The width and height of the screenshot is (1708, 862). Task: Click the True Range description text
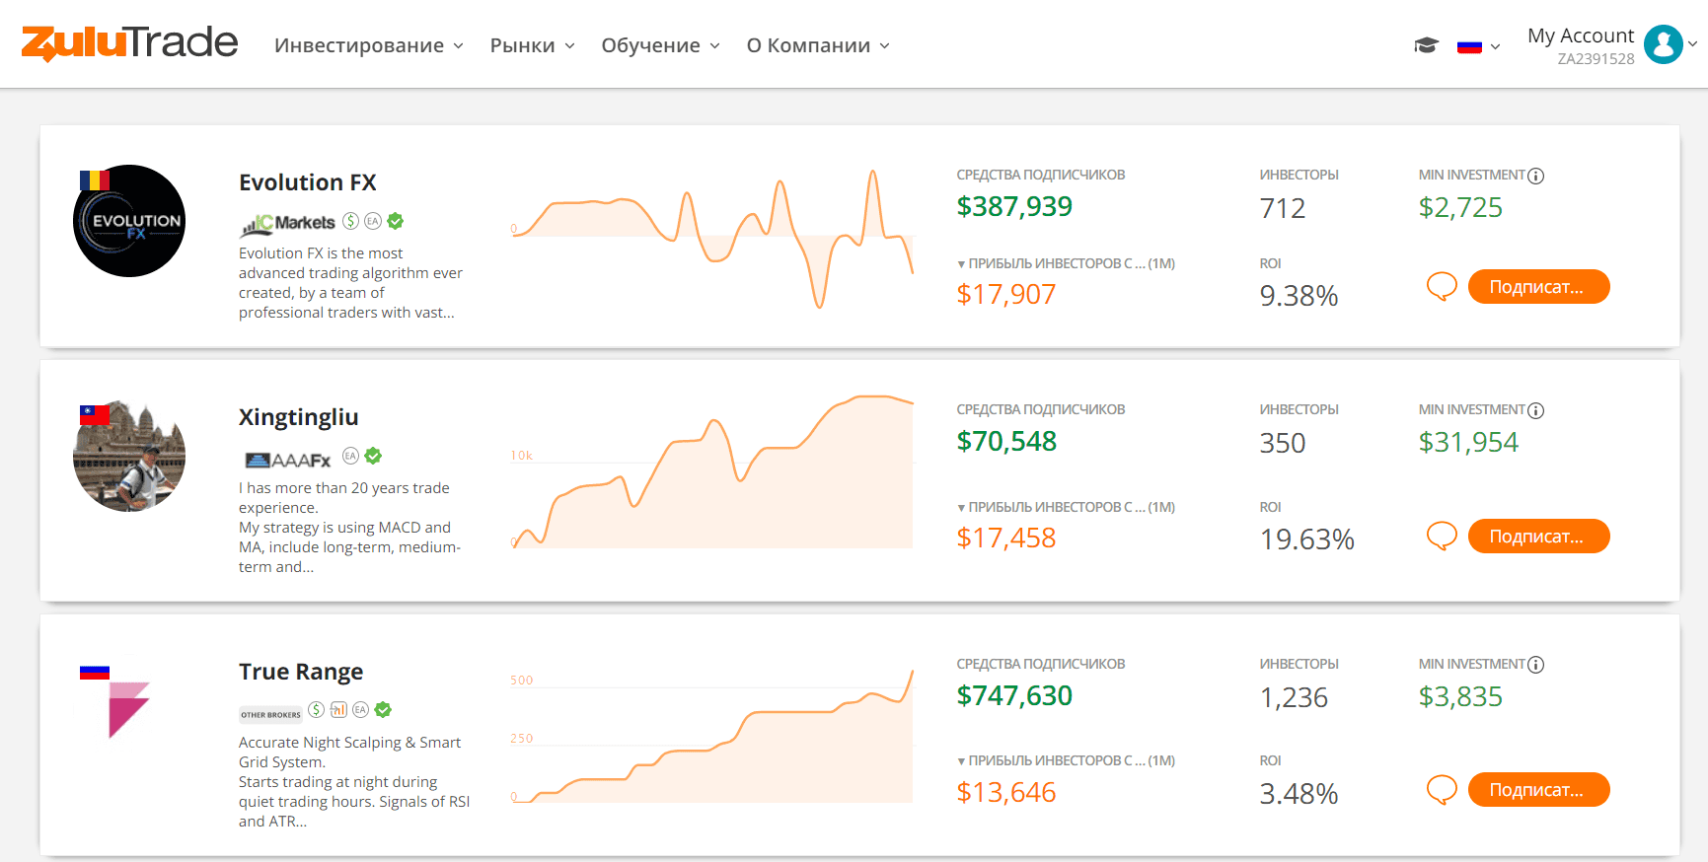(x=354, y=782)
